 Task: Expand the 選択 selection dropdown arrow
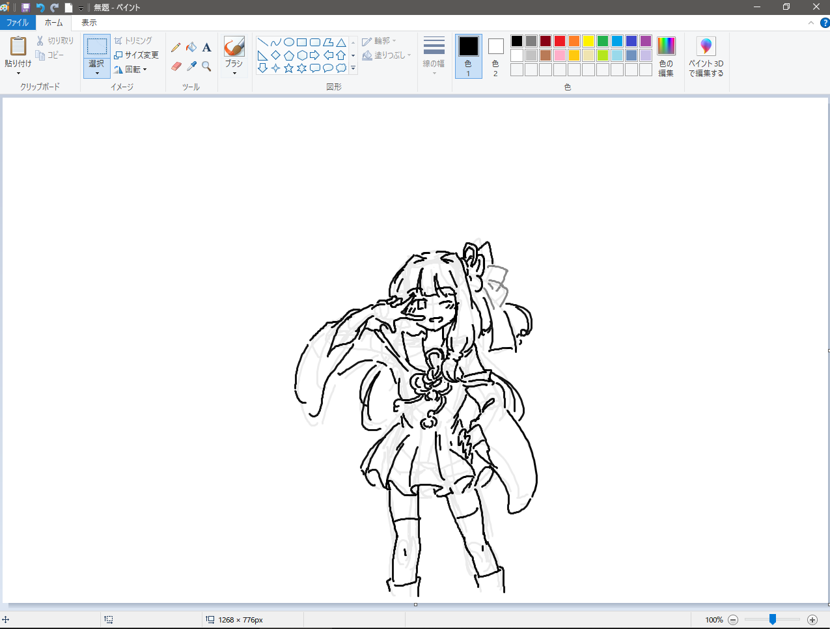97,69
